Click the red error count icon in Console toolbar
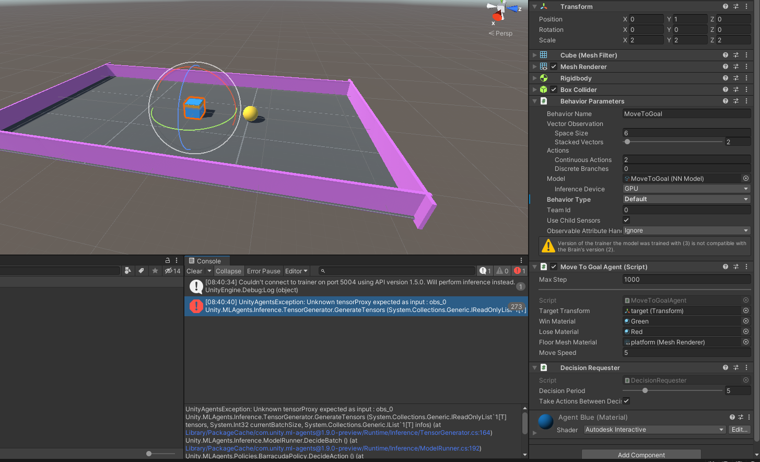 pyautogui.click(x=518, y=271)
